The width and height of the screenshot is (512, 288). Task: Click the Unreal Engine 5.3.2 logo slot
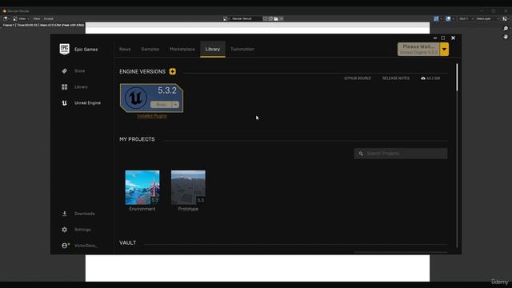pyautogui.click(x=136, y=98)
